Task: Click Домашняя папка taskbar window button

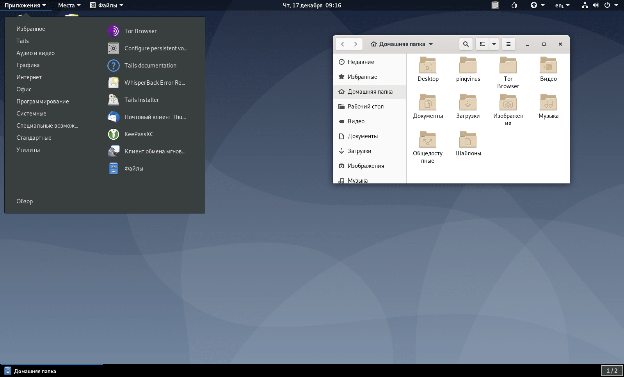Action: coord(52,371)
